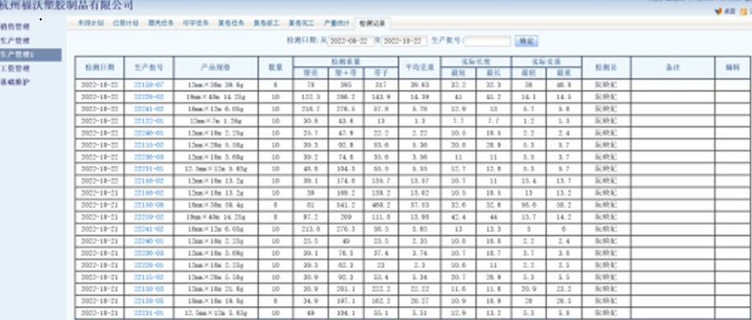Switch to the 已排计划 tab

tap(126, 22)
